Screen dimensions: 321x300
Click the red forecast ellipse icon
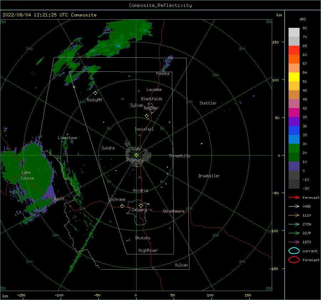pyautogui.click(x=294, y=260)
